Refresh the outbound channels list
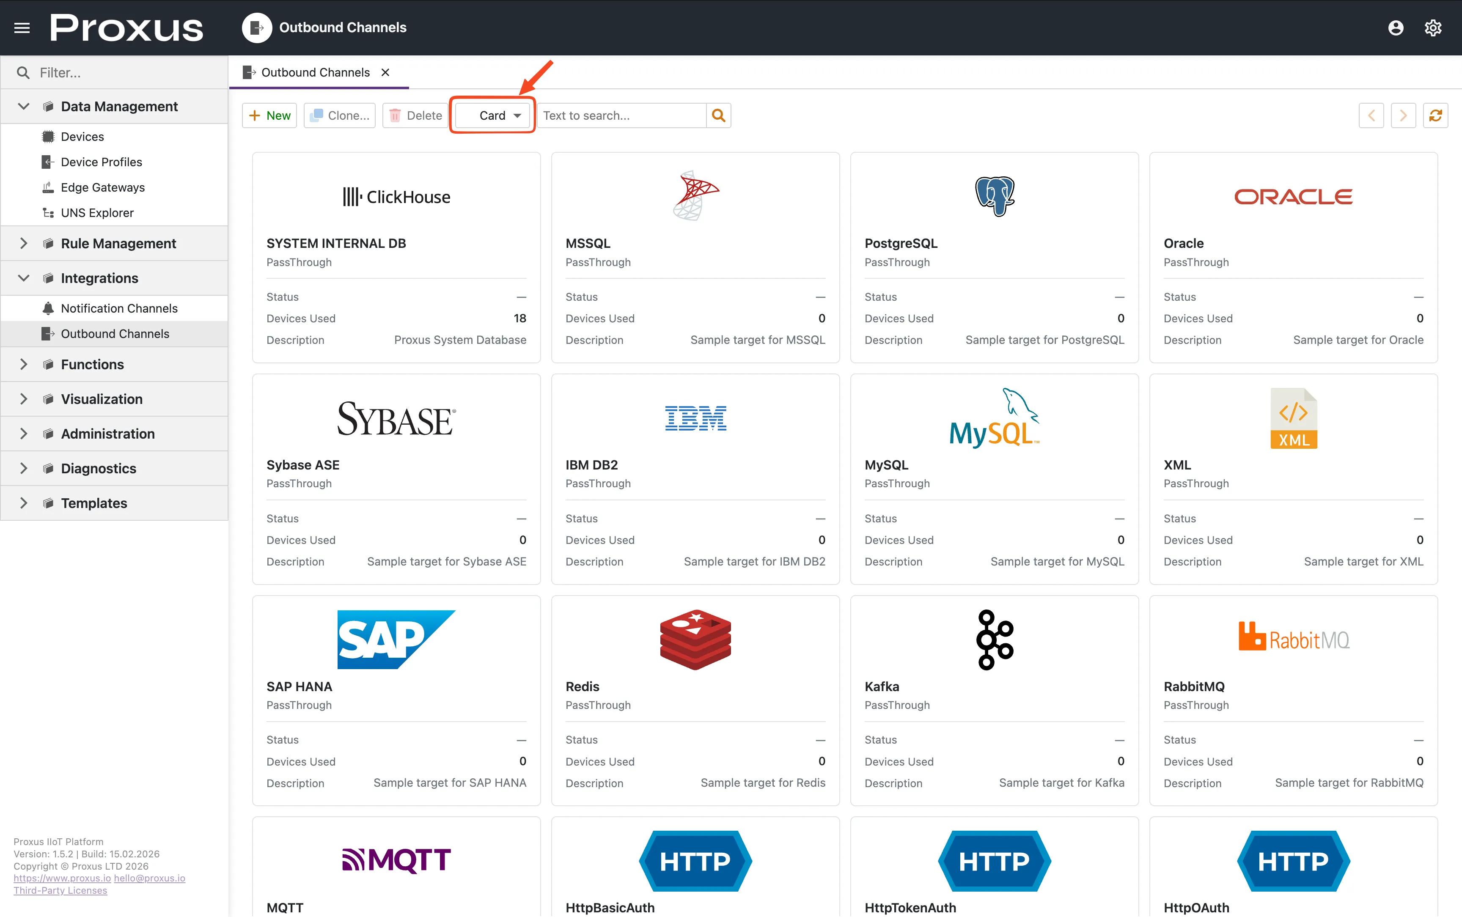 [1435, 115]
